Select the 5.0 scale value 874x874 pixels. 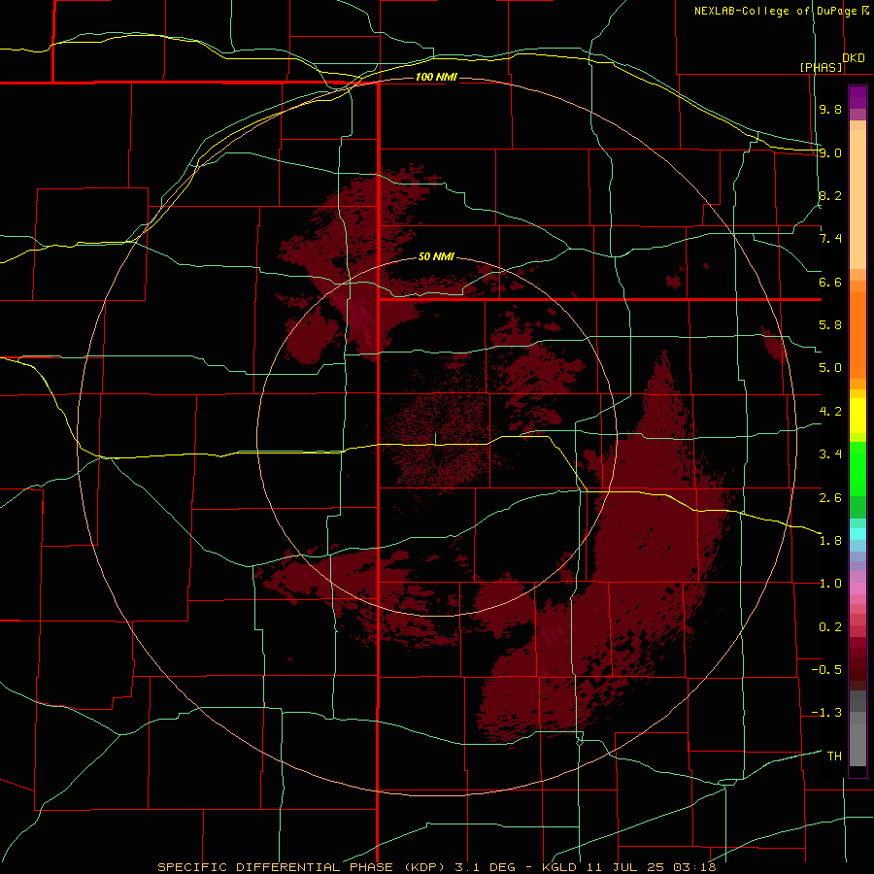click(x=830, y=368)
